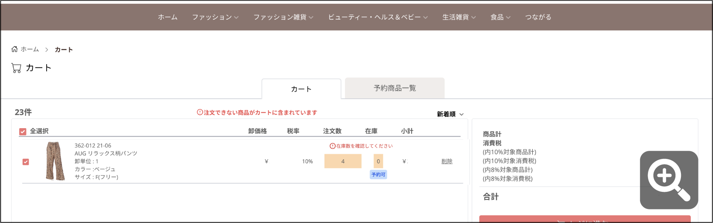
Task: Click the order quantity field showing 4
Action: [x=343, y=161]
